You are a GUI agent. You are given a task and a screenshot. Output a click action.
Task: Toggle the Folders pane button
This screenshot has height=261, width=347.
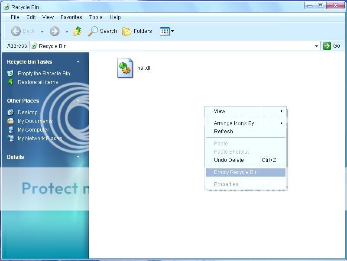(x=137, y=31)
